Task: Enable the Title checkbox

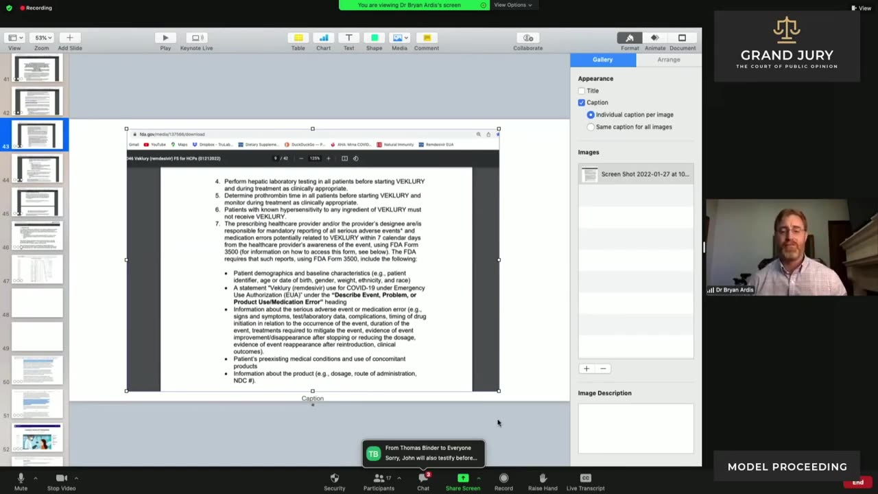Action: [582, 91]
